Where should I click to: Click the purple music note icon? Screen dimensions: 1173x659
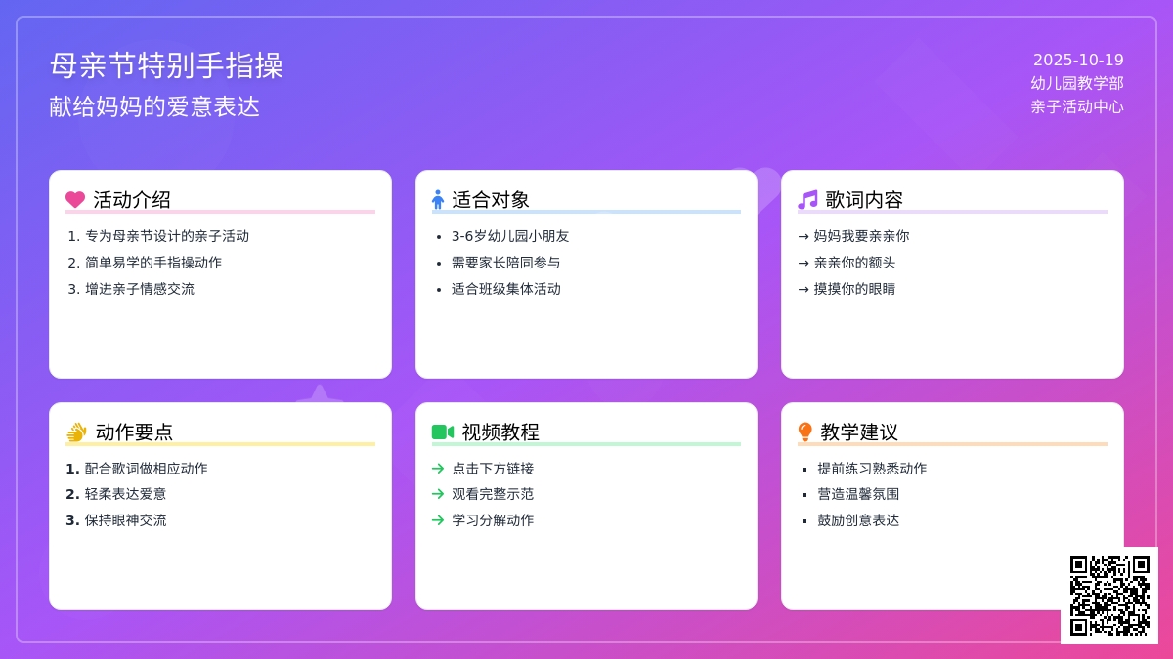tap(807, 200)
